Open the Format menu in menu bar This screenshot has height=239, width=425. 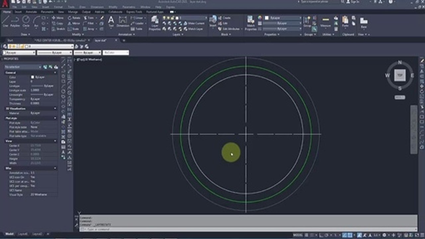point(58,7)
